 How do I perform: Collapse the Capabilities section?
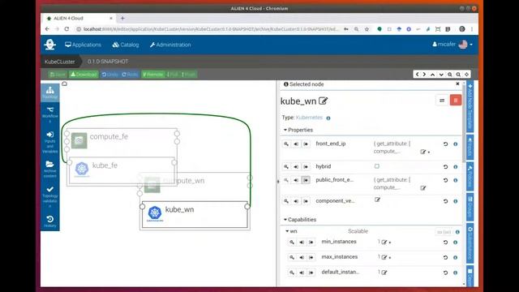point(300,220)
